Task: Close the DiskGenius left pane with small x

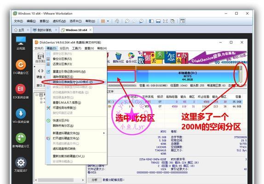Action: [34, 67]
